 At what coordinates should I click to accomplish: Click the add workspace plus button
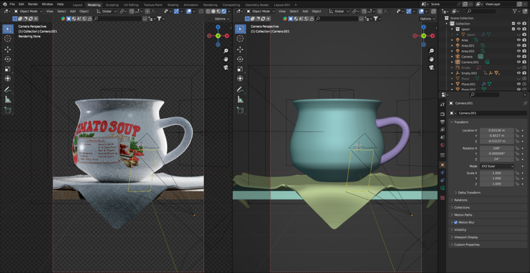(296, 5)
